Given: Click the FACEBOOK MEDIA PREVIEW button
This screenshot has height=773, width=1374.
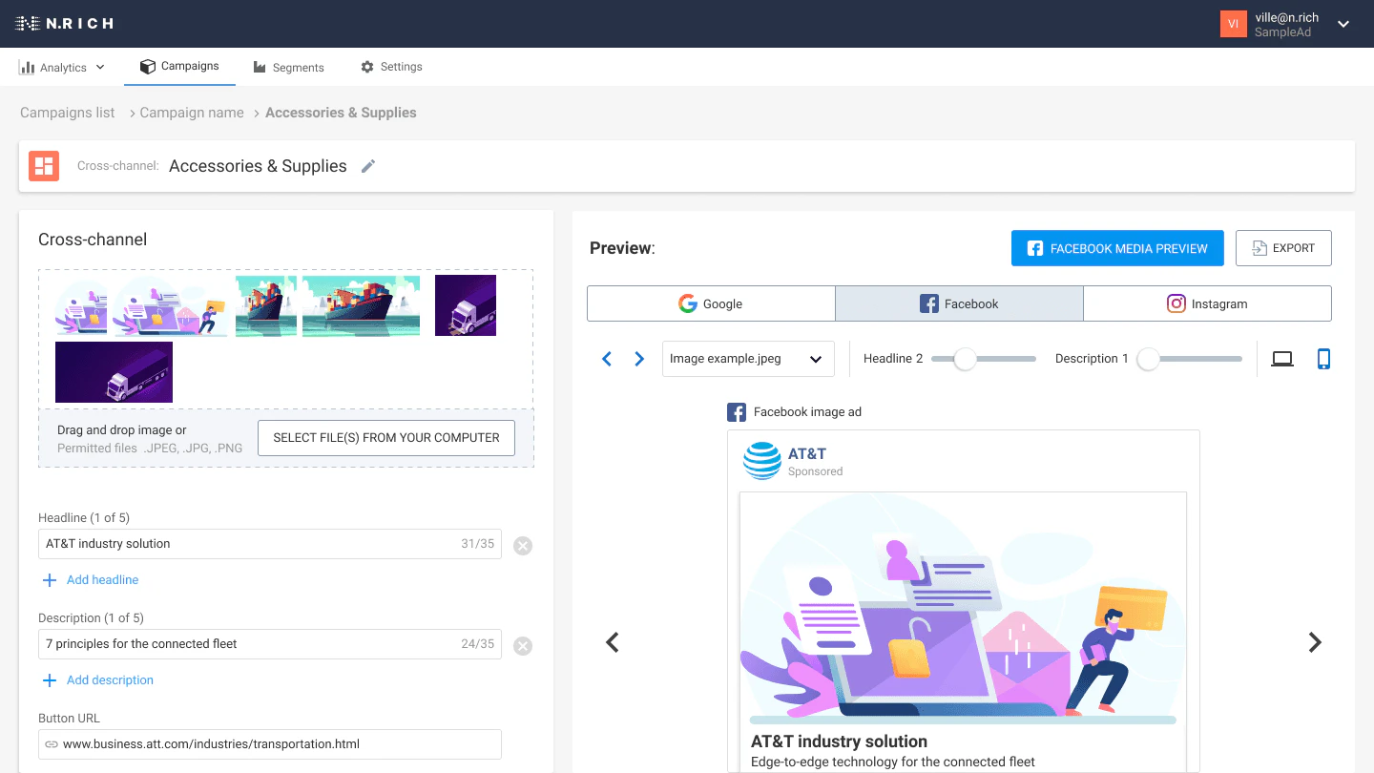Looking at the screenshot, I should (x=1116, y=248).
